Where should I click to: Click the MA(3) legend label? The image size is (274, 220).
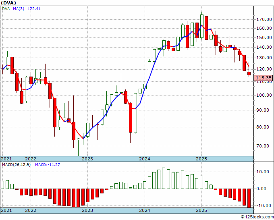(19, 8)
